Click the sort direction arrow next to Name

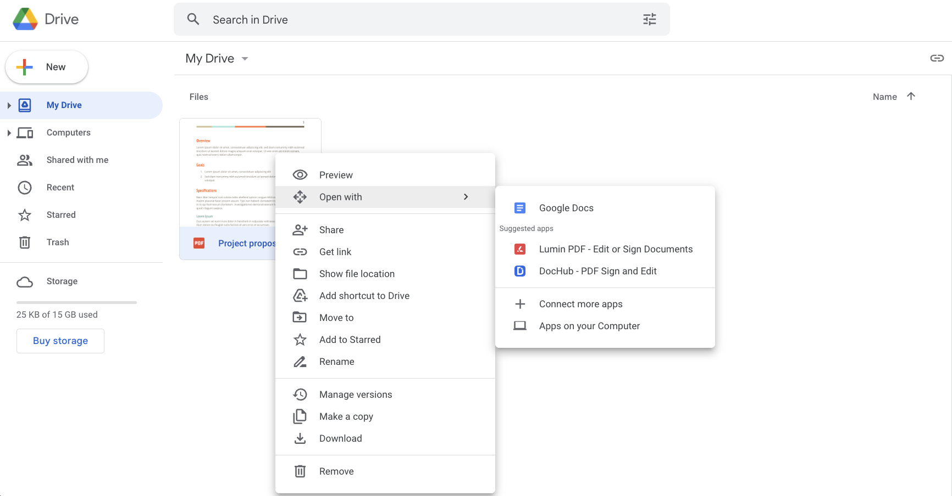point(911,96)
